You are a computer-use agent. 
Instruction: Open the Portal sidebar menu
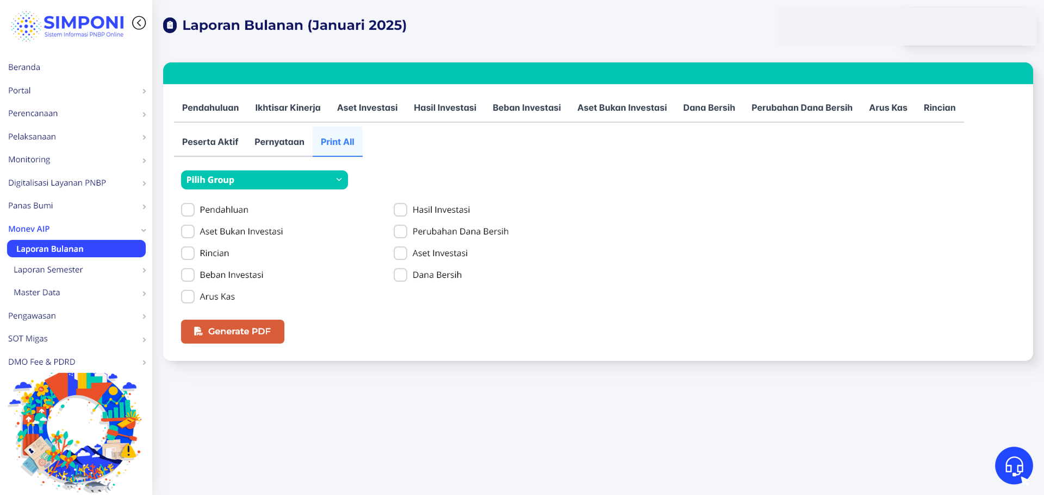(20, 91)
